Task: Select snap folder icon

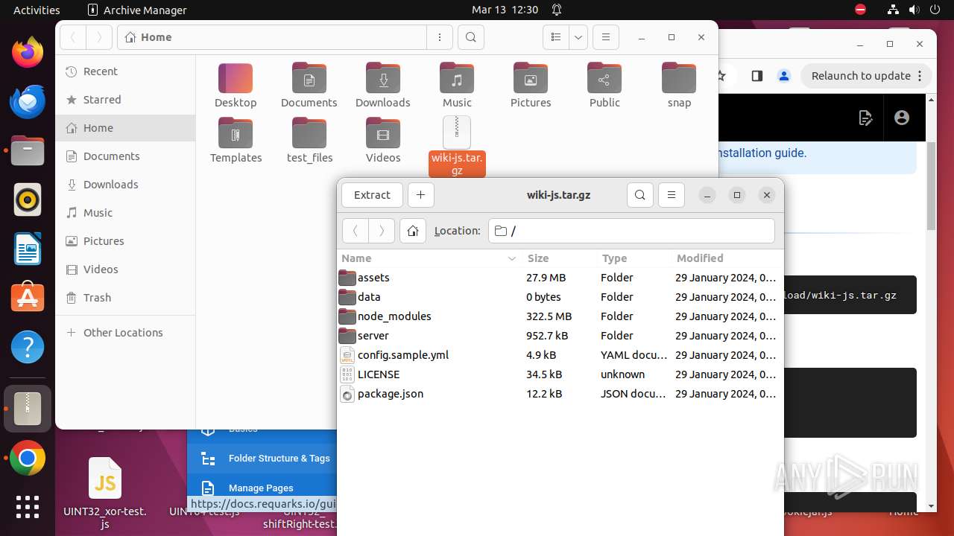Action: point(679,79)
